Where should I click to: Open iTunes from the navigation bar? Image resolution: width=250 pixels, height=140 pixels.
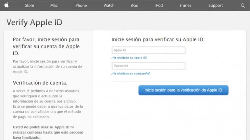click(186, 6)
